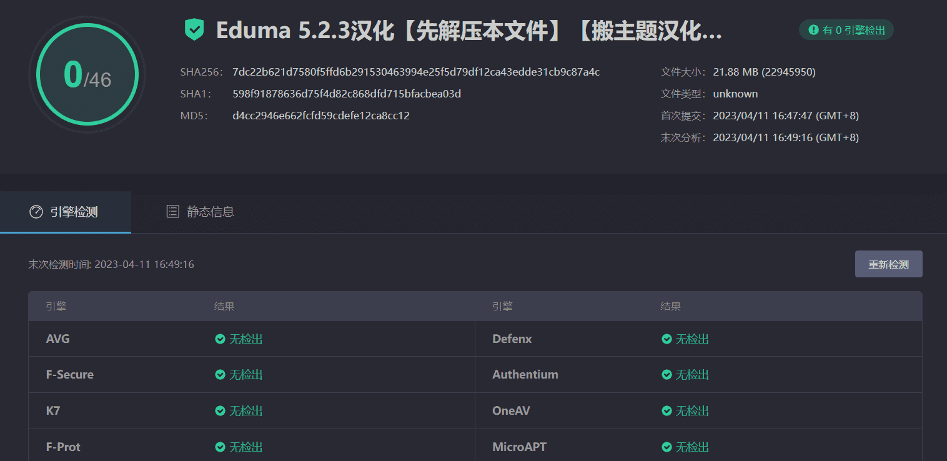The width and height of the screenshot is (947, 461).
Task: Click the exclamation icon in engine detection badge
Action: 813,29
